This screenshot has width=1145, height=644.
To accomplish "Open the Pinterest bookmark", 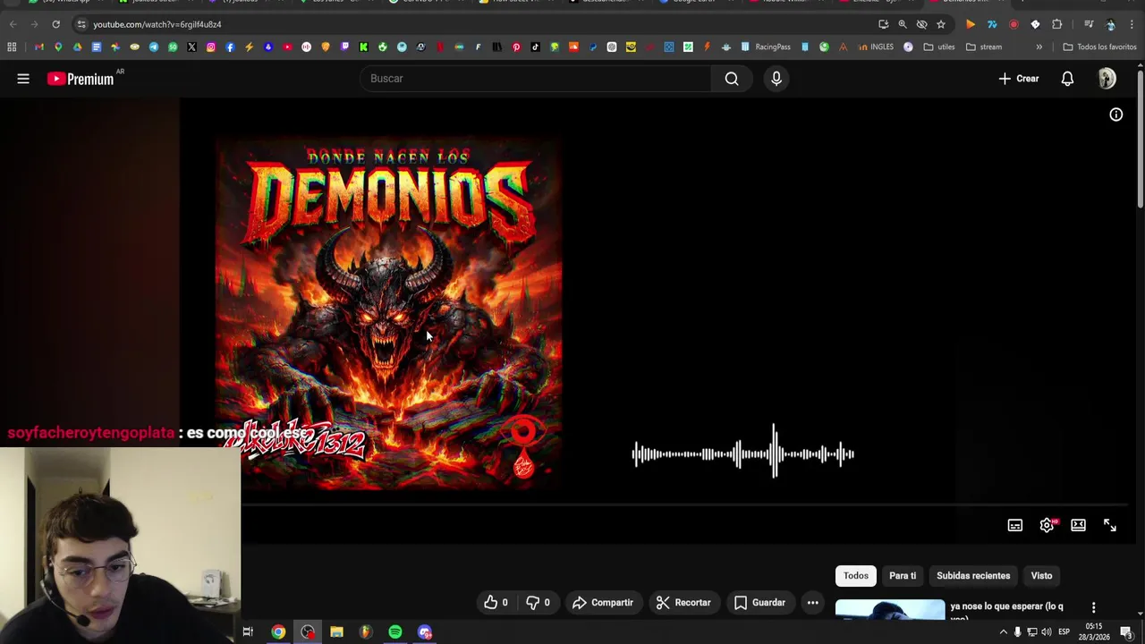I will point(516,47).
